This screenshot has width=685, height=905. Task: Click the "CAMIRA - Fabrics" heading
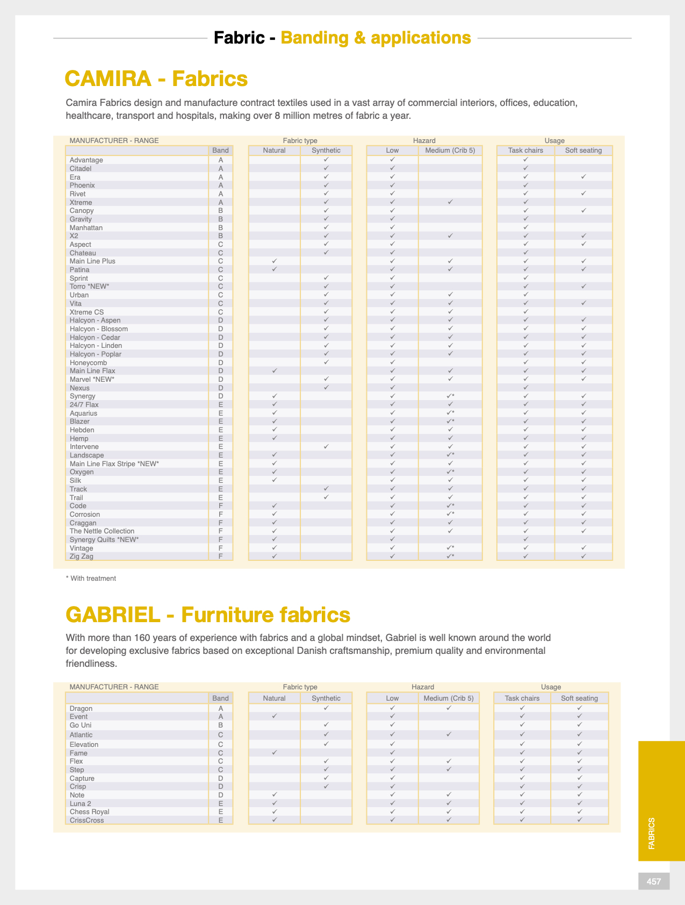click(156, 79)
